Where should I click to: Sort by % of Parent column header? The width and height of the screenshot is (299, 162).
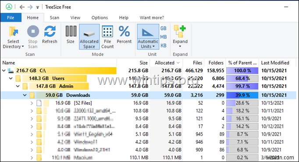pyautogui.click(x=242, y=63)
